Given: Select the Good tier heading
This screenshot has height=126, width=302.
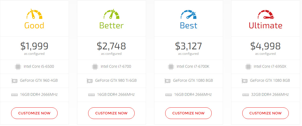Looking at the screenshot, I should 34,26.
